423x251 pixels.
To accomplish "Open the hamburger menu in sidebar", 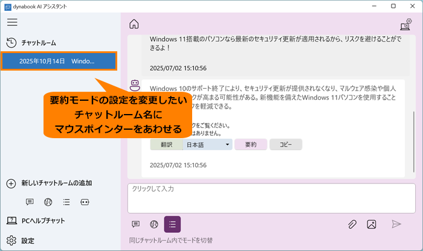I will (12, 22).
